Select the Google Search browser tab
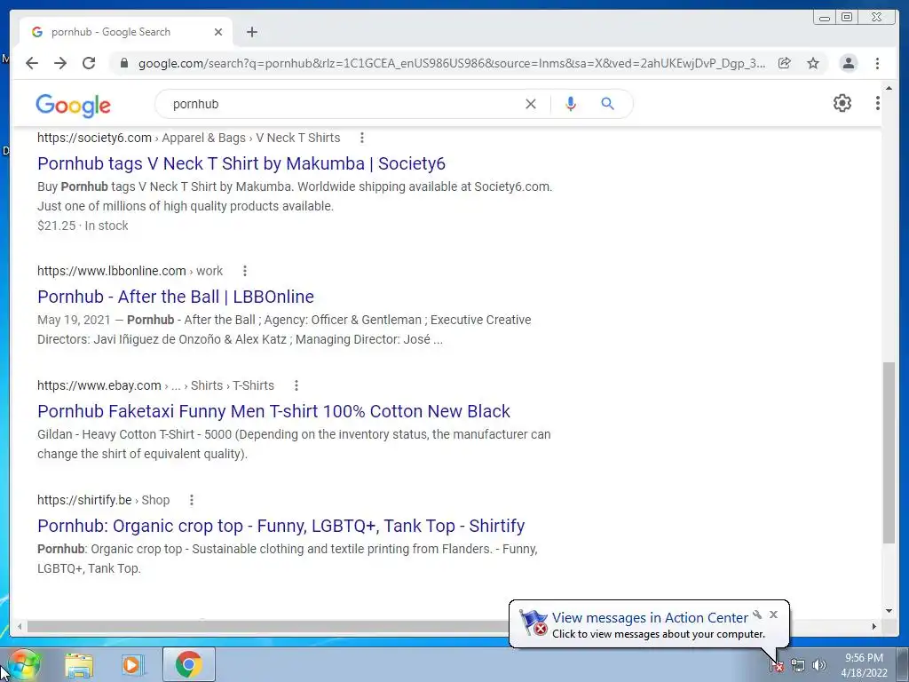Screen dimensions: 909x682 (126, 32)
